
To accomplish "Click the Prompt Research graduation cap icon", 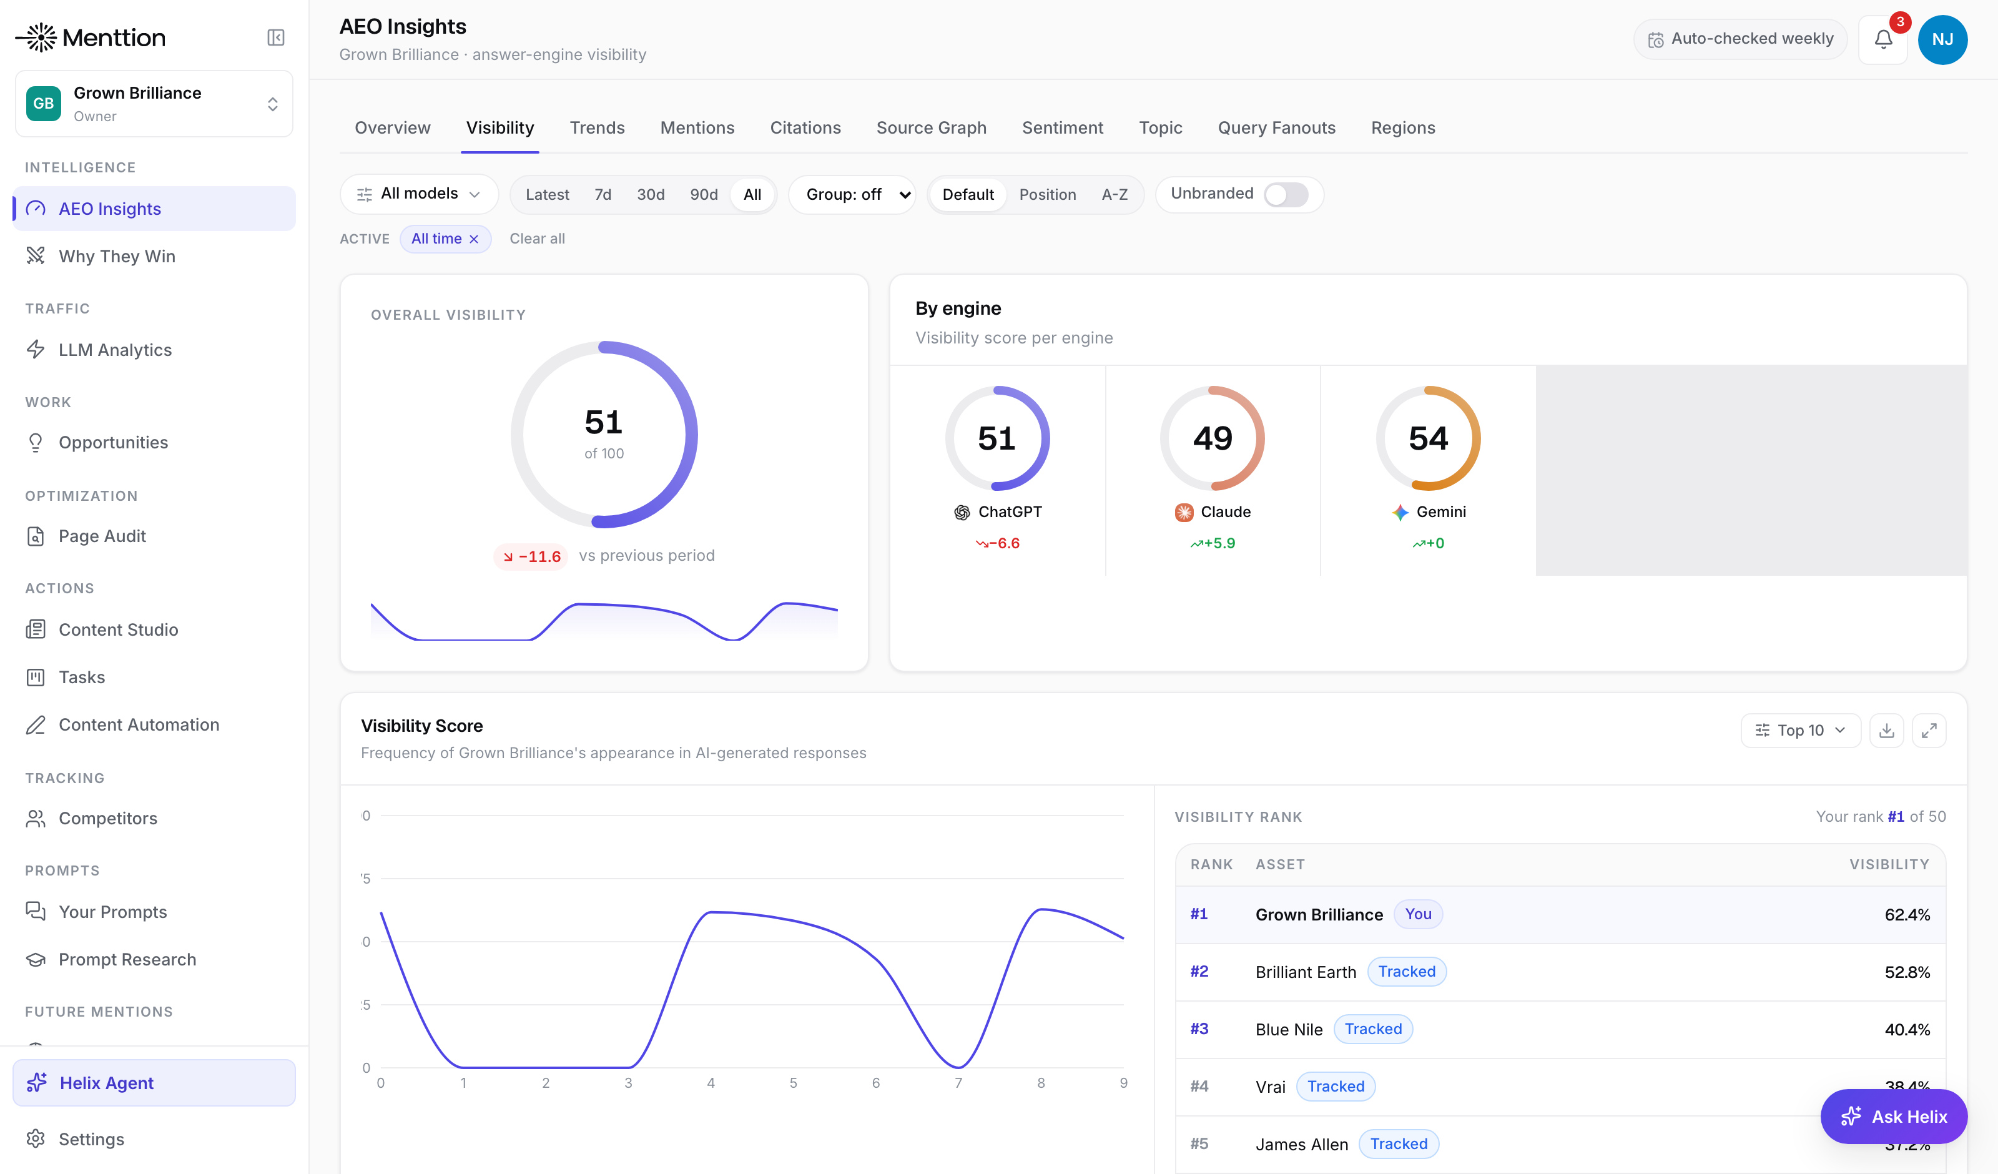I will click(x=36, y=959).
